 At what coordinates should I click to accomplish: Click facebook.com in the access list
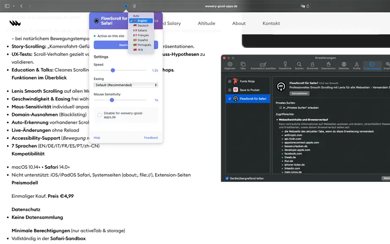pos(293,154)
